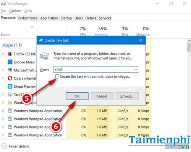
Task: Expand the Opera Internet process group
Action: [3, 78]
